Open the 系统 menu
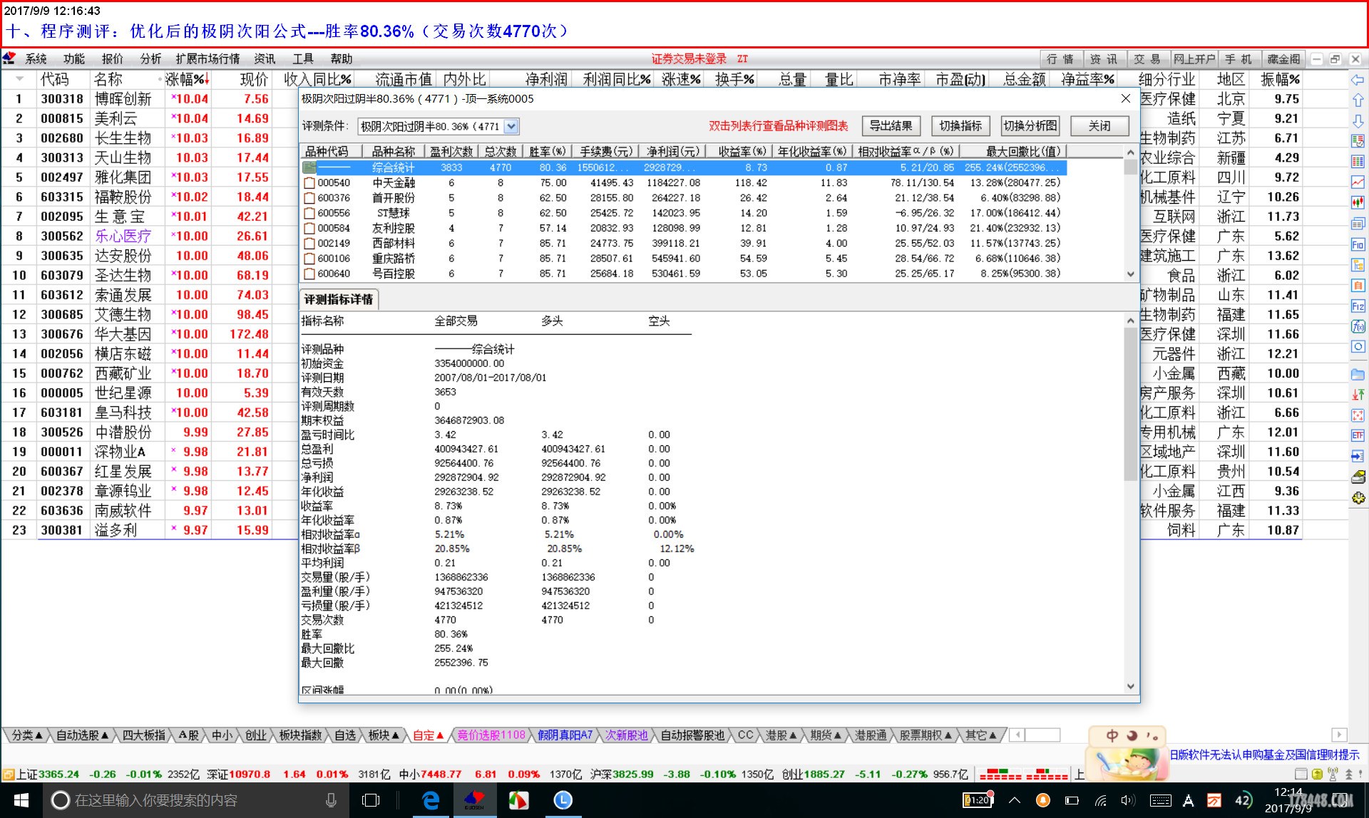 pos(36,58)
